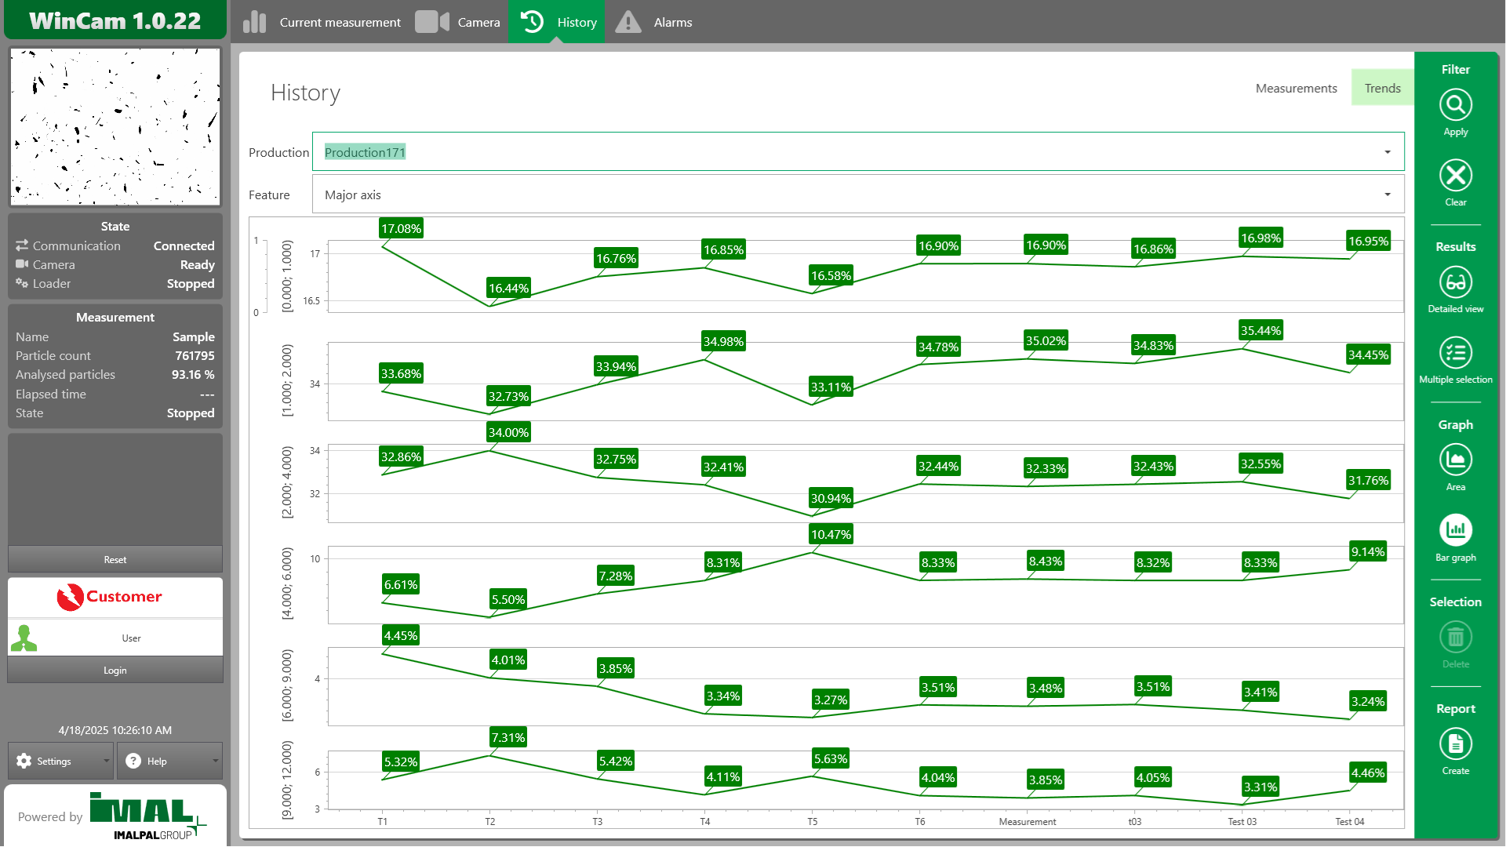Click the Apply filter magnifier icon
The image size is (1506, 847).
point(1455,105)
